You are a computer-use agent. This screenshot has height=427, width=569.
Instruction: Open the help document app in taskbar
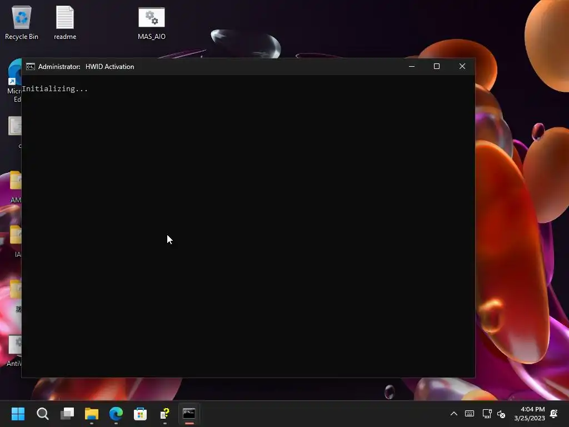pyautogui.click(x=164, y=414)
